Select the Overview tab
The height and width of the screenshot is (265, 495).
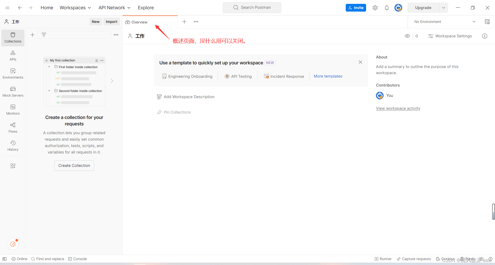pyautogui.click(x=150, y=22)
